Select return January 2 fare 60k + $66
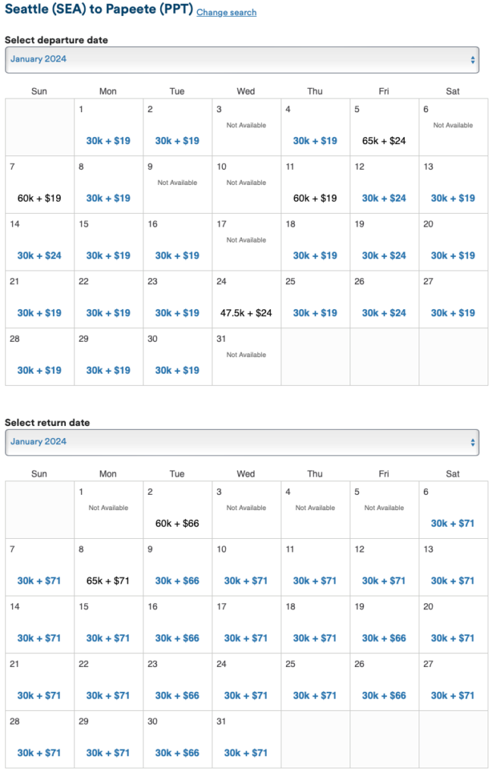Screen dimensions: 496x776 (x=177, y=524)
